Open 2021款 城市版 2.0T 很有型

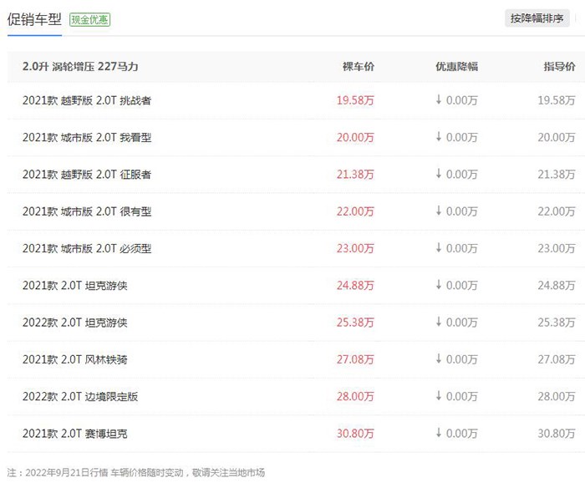(87, 211)
